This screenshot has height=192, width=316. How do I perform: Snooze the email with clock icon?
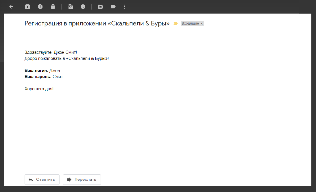(83, 7)
